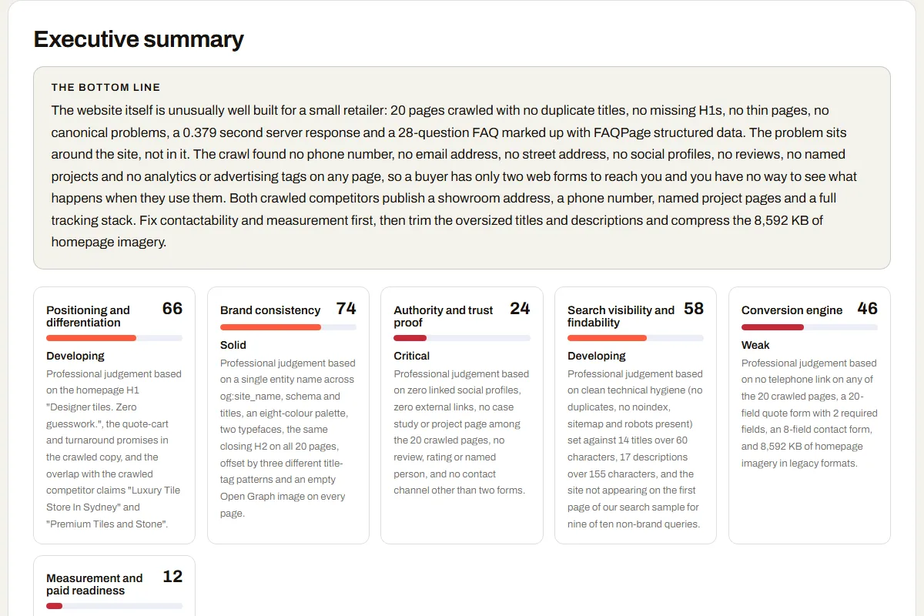Viewport: 924px width, 616px height.
Task: Click the Critical status label
Action: pos(412,356)
